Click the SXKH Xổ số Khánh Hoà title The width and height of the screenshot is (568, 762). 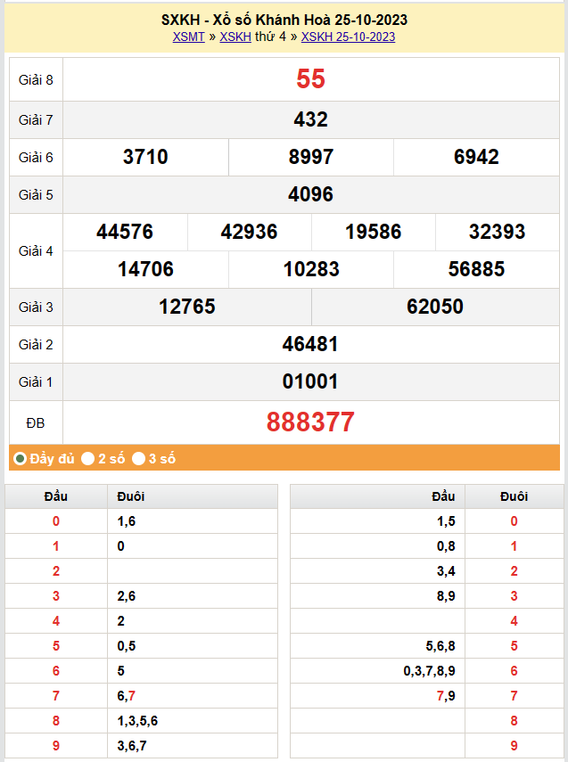pos(284,20)
